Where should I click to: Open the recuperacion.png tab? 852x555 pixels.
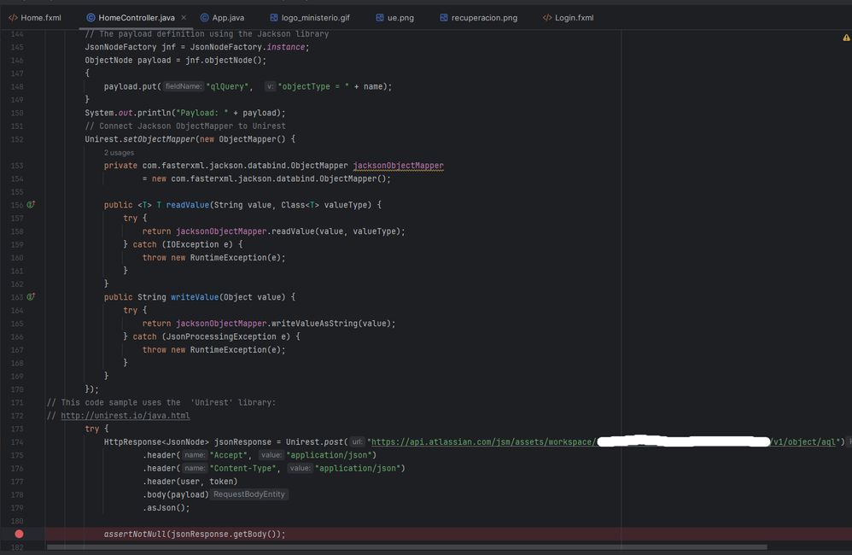point(478,18)
